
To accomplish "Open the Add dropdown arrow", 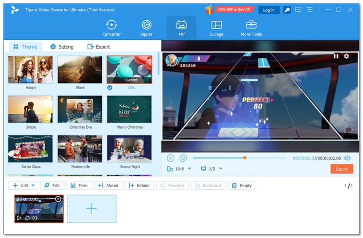I will (x=33, y=186).
